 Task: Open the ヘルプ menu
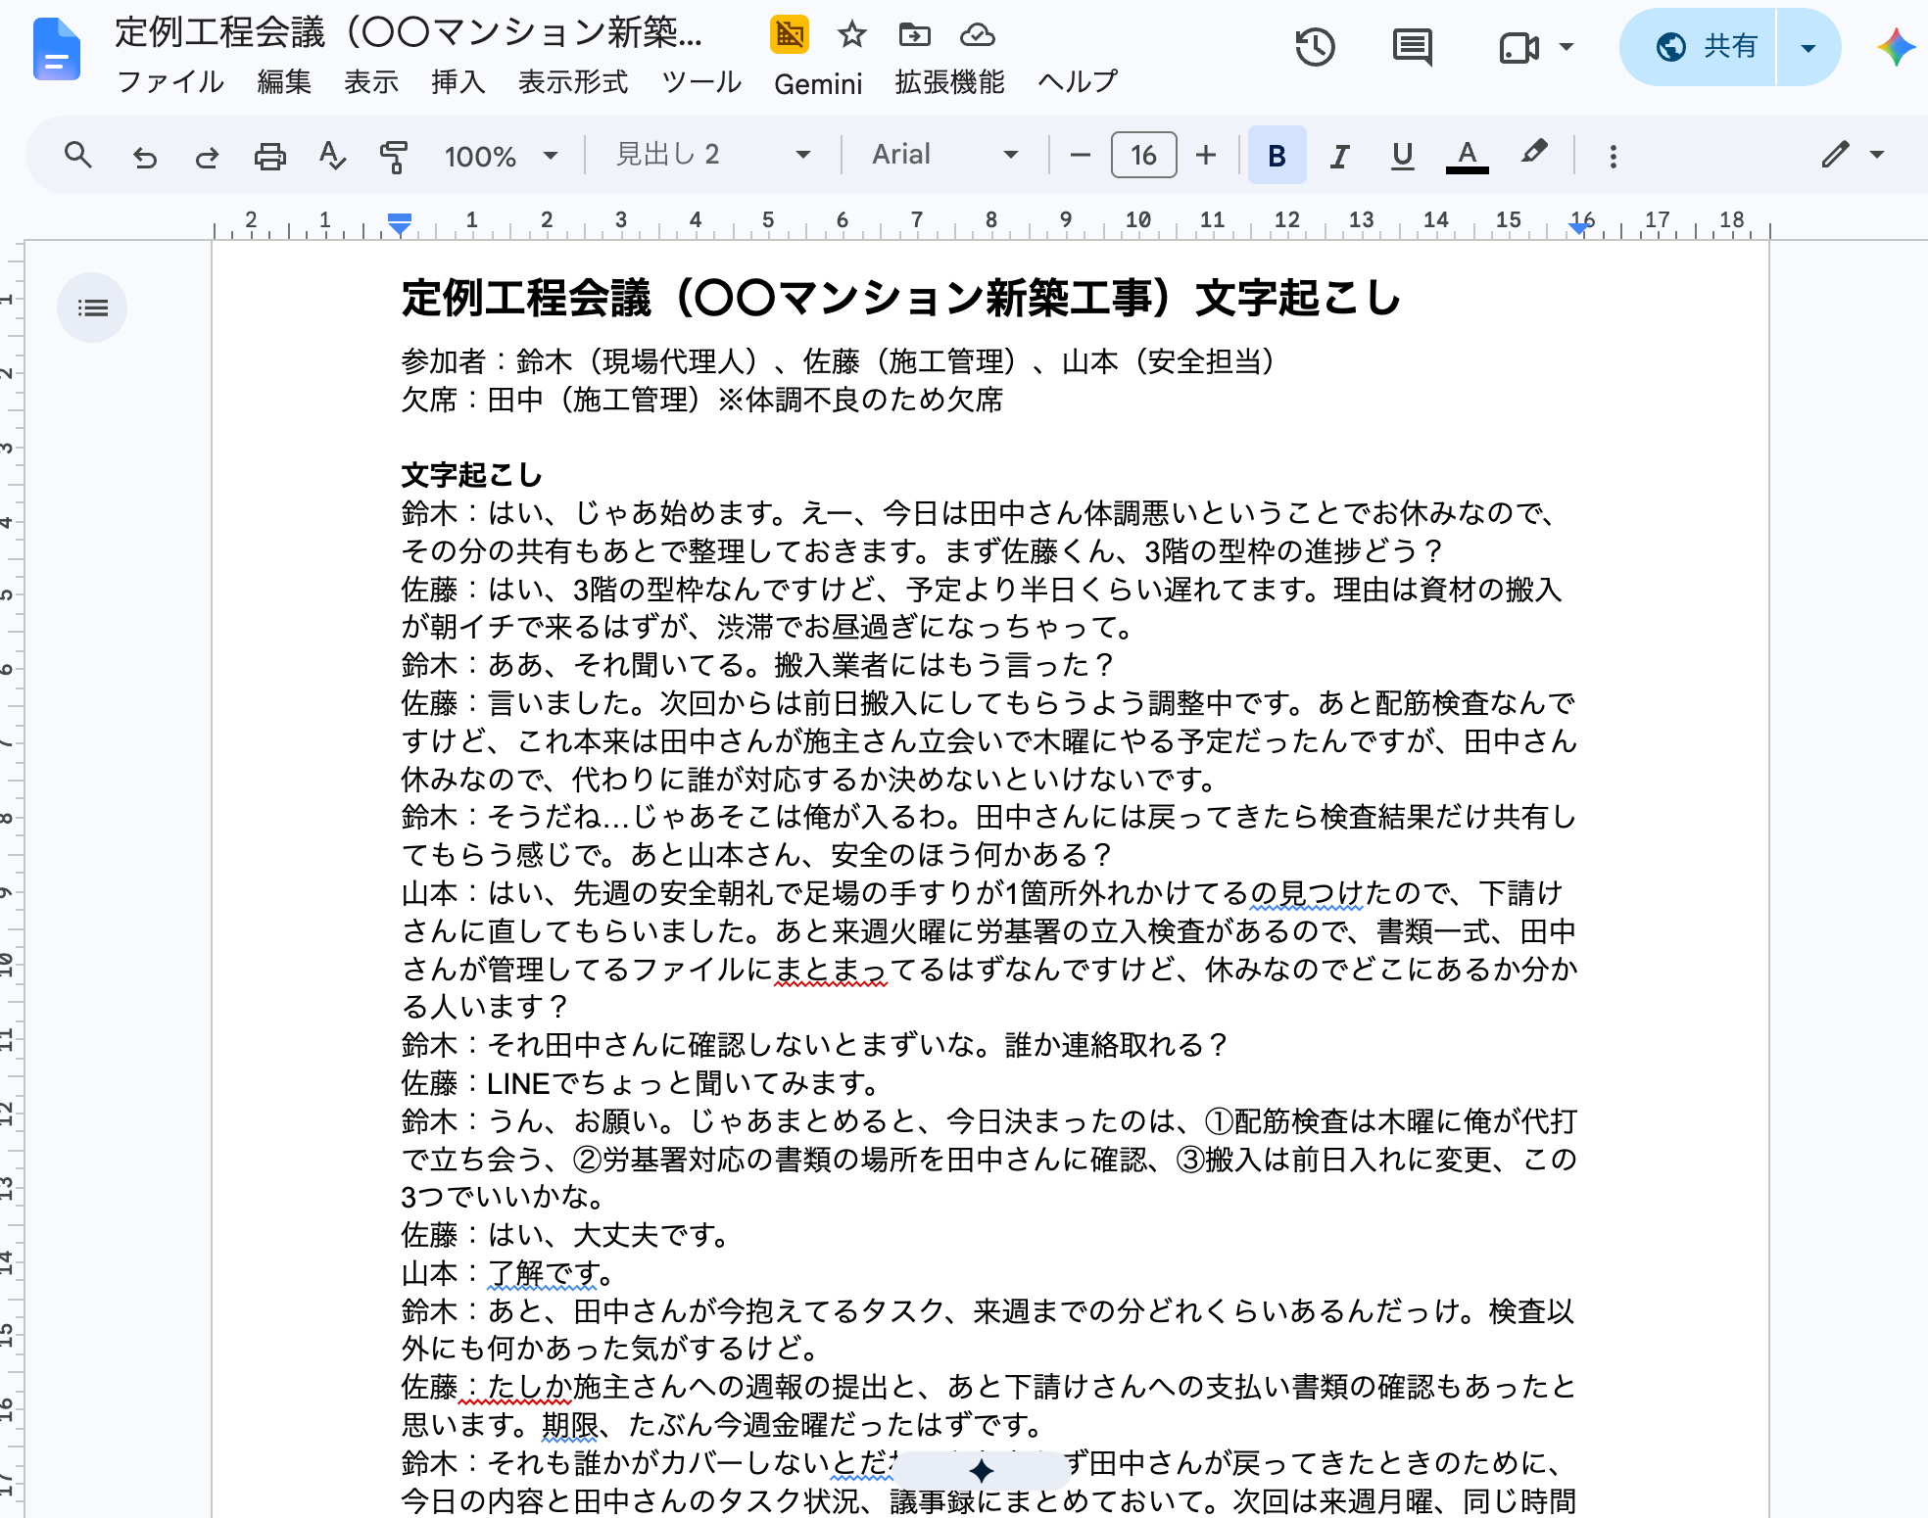(x=1078, y=82)
